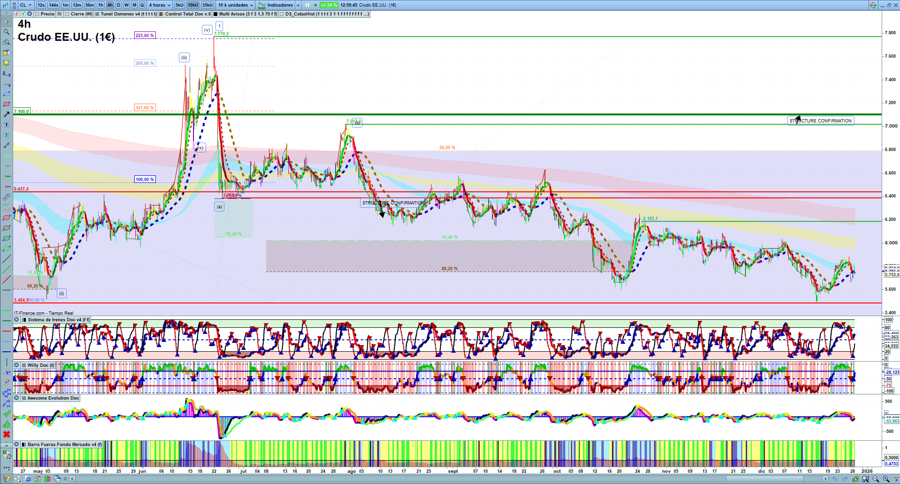Click the Tunel Domenec v4 color swatch

coord(97,14)
